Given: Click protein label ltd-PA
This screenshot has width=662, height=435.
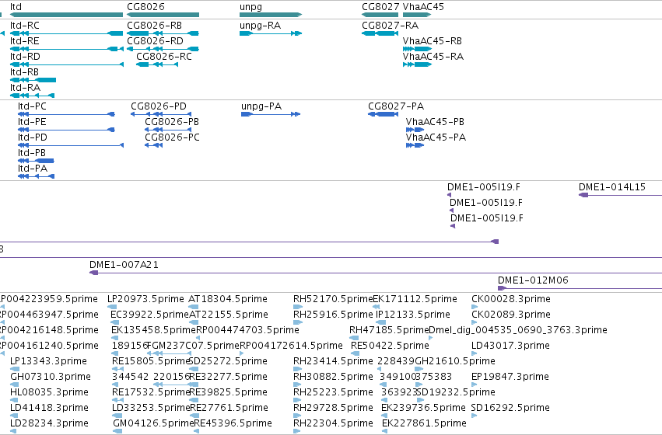Looking at the screenshot, I should pos(33,169).
